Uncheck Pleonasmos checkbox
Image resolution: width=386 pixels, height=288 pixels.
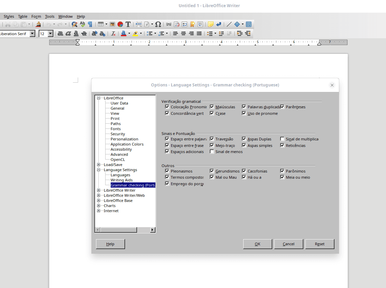pyautogui.click(x=167, y=171)
